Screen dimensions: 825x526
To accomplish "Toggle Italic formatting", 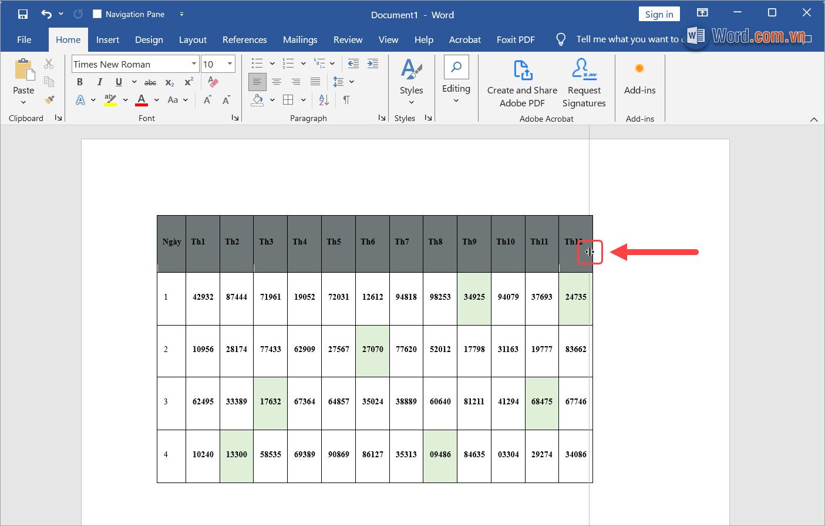I will (x=99, y=82).
